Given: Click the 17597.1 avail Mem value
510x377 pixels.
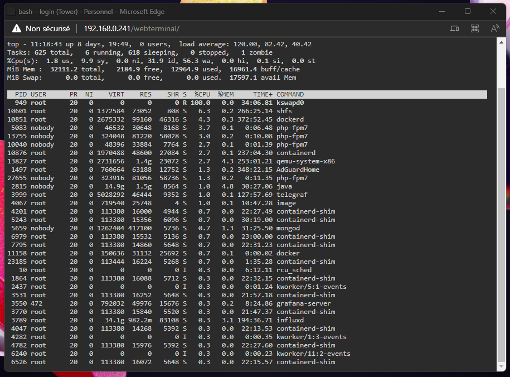Looking at the screenshot, I should [263, 78].
